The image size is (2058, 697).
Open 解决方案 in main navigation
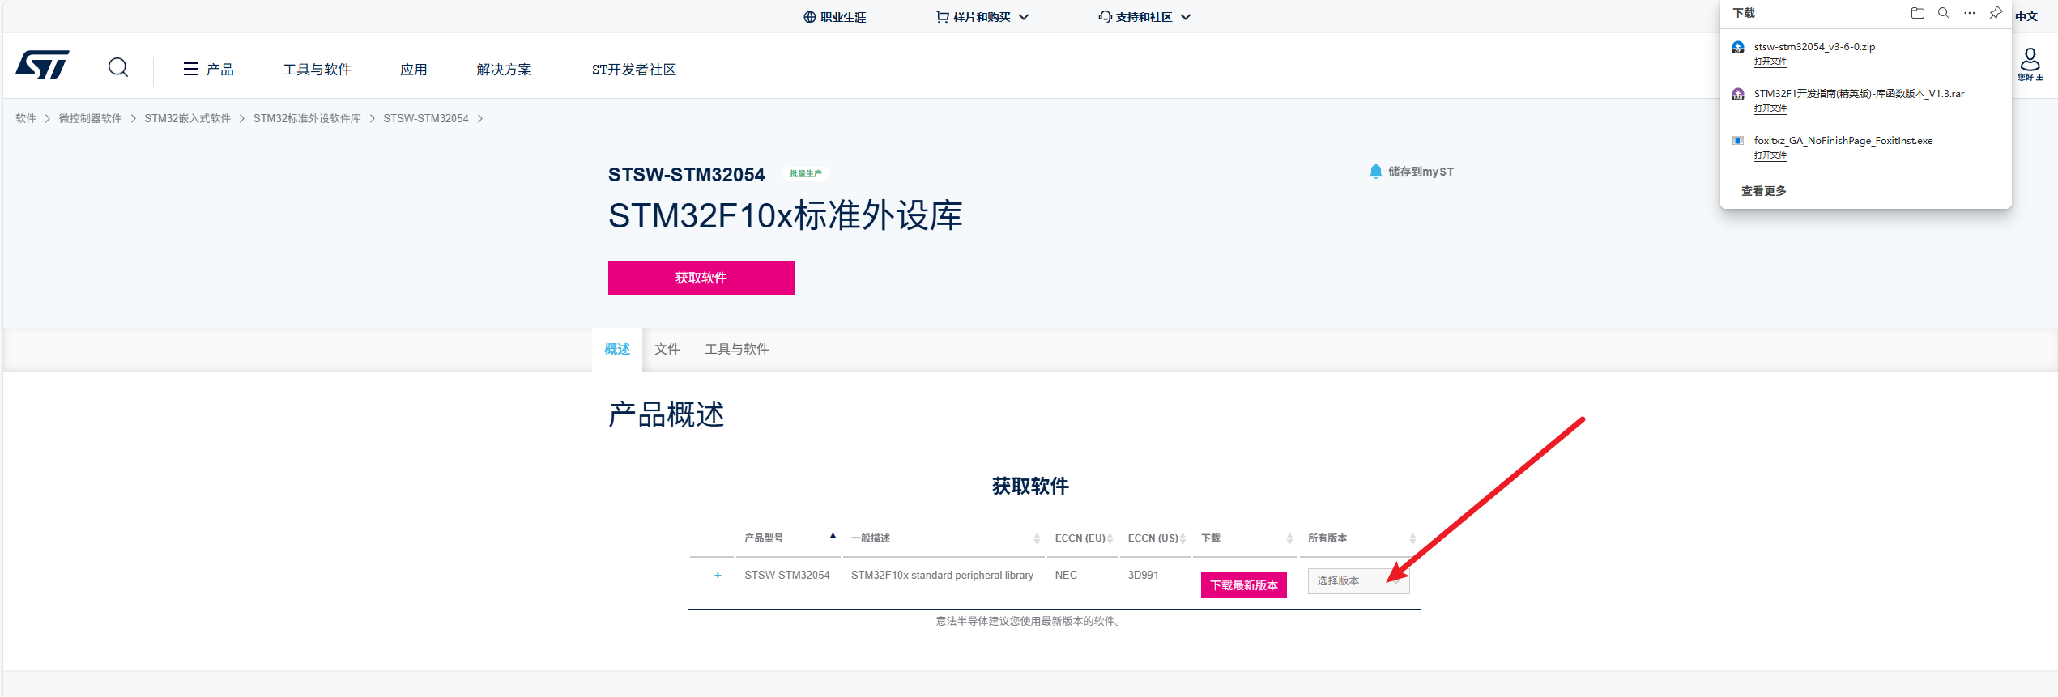505,70
